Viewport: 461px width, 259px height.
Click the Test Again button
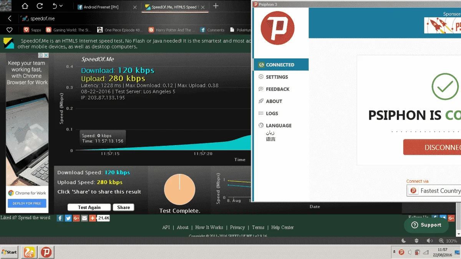89,208
